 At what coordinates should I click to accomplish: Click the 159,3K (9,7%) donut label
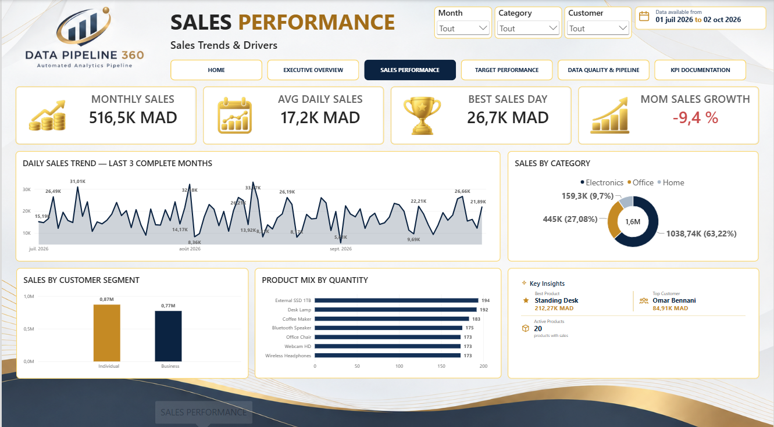[x=588, y=196]
